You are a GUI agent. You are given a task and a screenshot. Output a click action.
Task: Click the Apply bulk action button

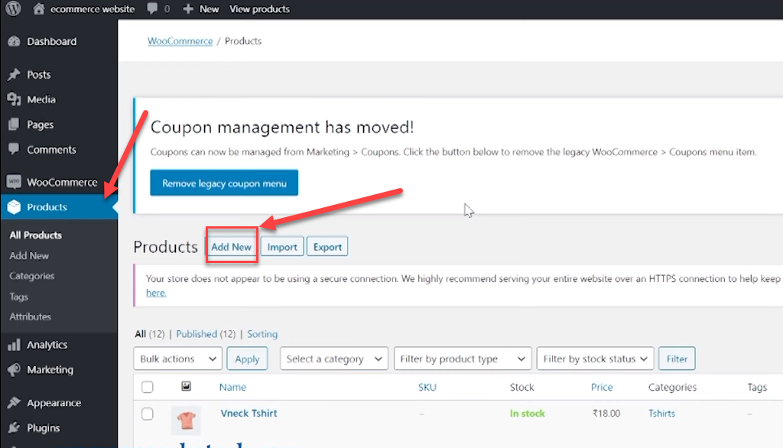point(247,359)
